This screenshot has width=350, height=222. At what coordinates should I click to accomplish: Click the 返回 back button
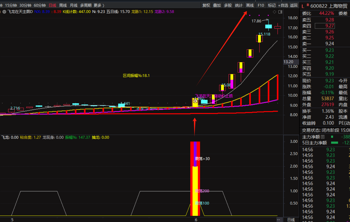(x=294, y=5)
